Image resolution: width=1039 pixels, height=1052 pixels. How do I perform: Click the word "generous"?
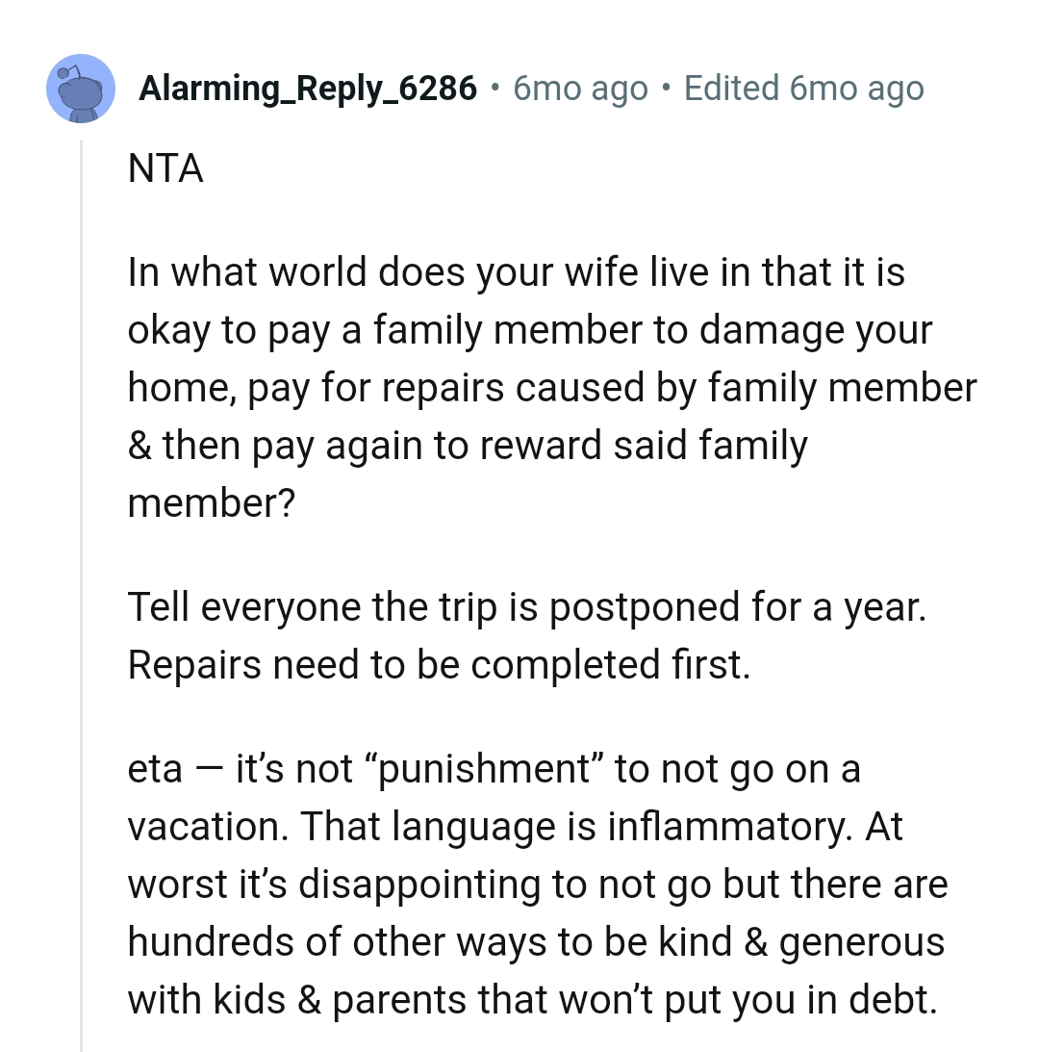click(862, 942)
